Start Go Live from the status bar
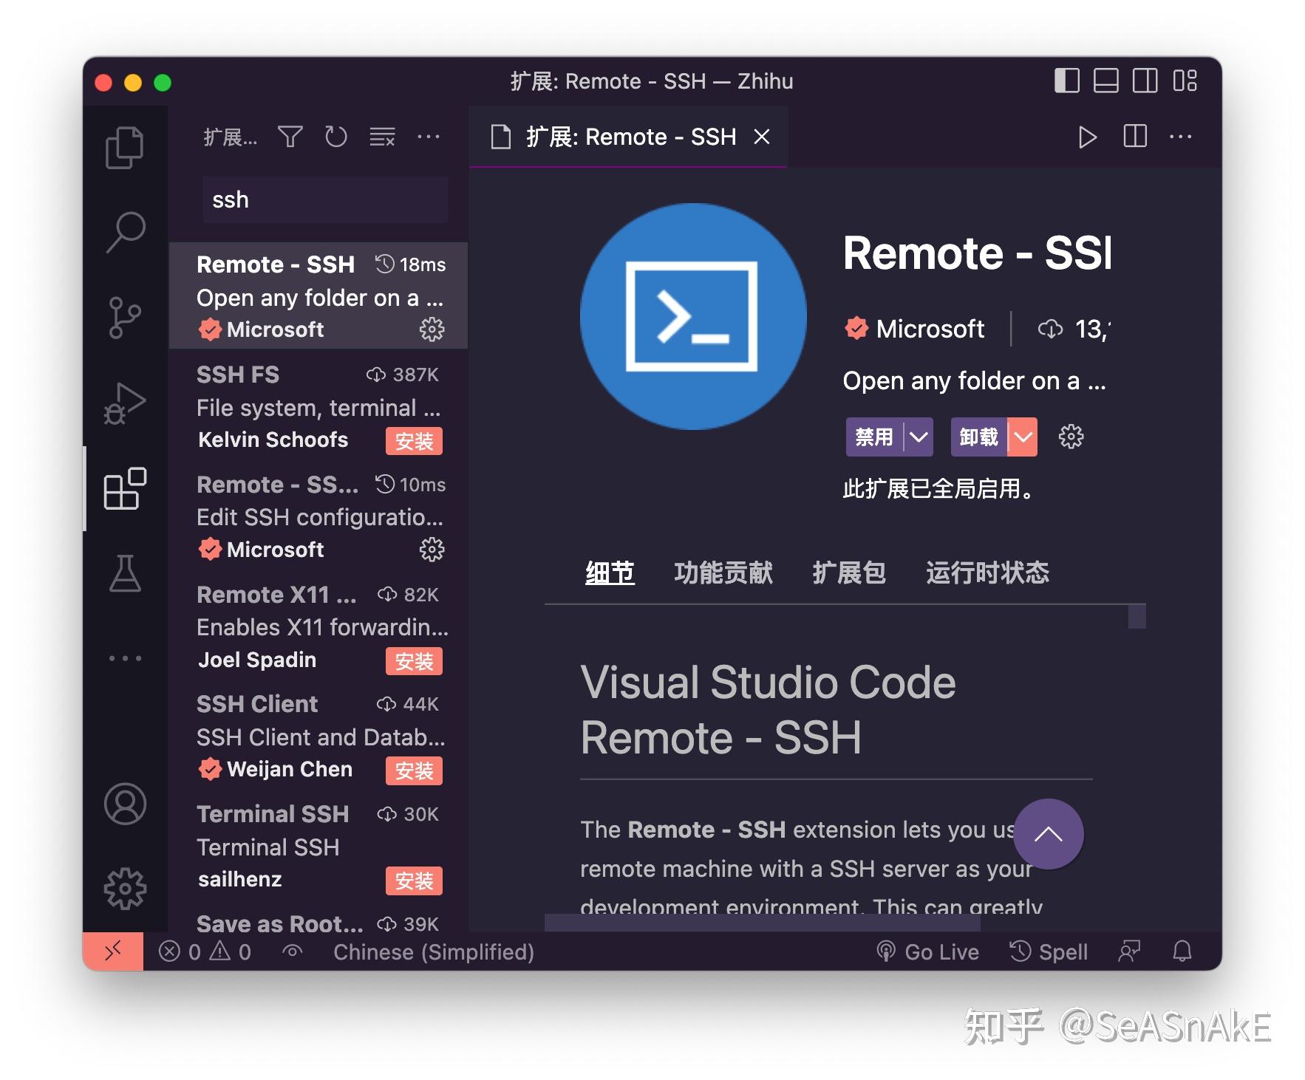This screenshot has height=1080, width=1305. coord(929,951)
